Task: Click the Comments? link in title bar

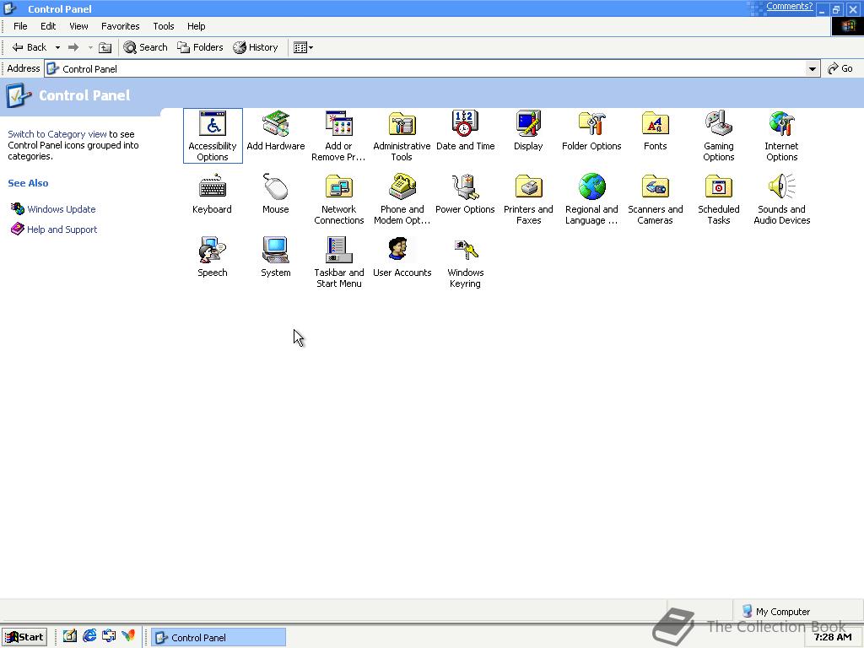Action: click(x=789, y=6)
